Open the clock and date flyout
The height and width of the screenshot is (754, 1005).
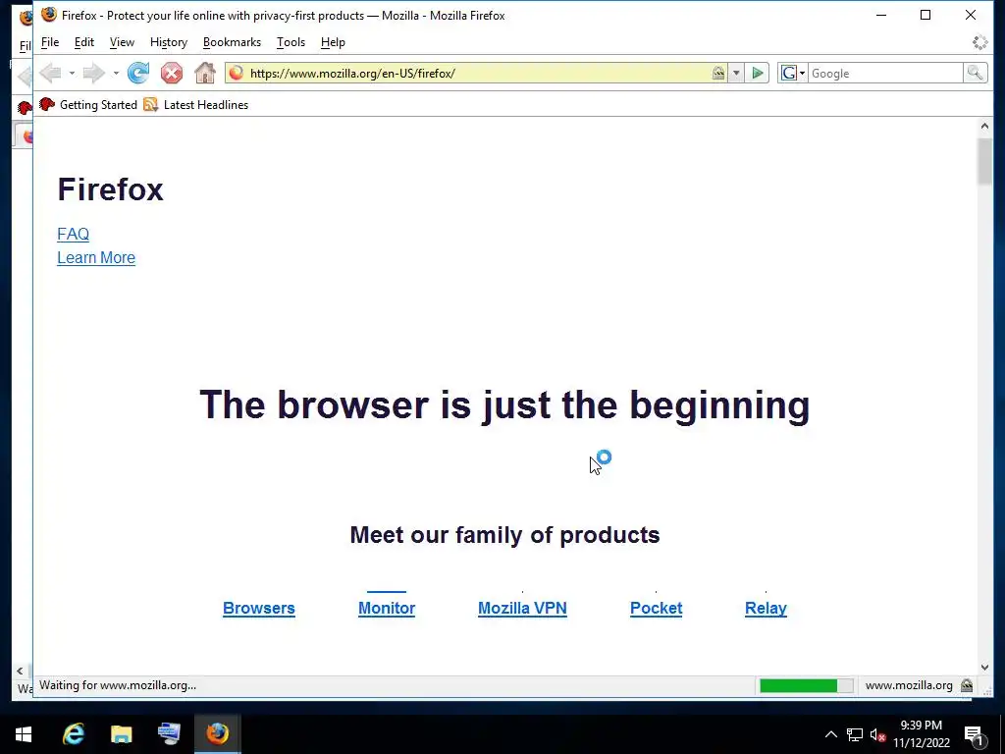coord(922,734)
